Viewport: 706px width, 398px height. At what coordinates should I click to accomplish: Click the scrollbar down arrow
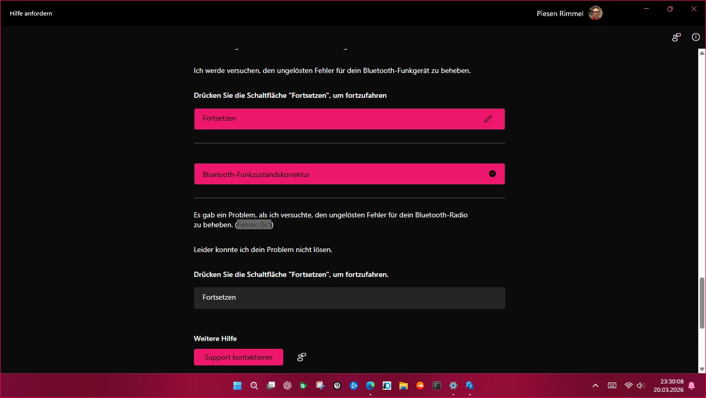click(x=702, y=368)
